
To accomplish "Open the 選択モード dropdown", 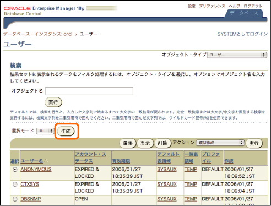I will coord(45,131).
